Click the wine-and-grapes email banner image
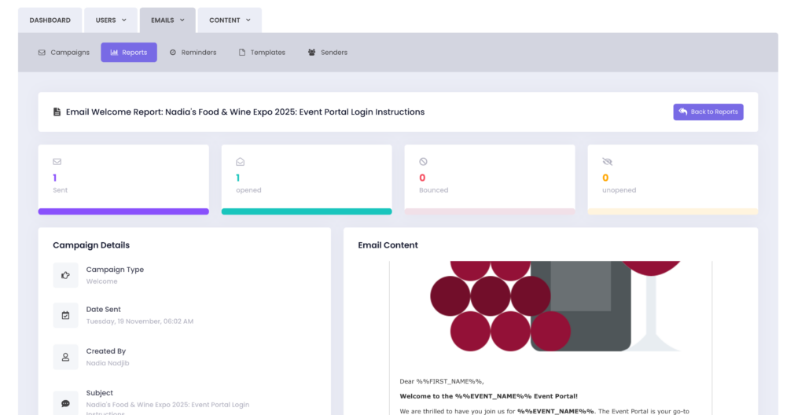This screenshot has width=805, height=415. click(550, 307)
